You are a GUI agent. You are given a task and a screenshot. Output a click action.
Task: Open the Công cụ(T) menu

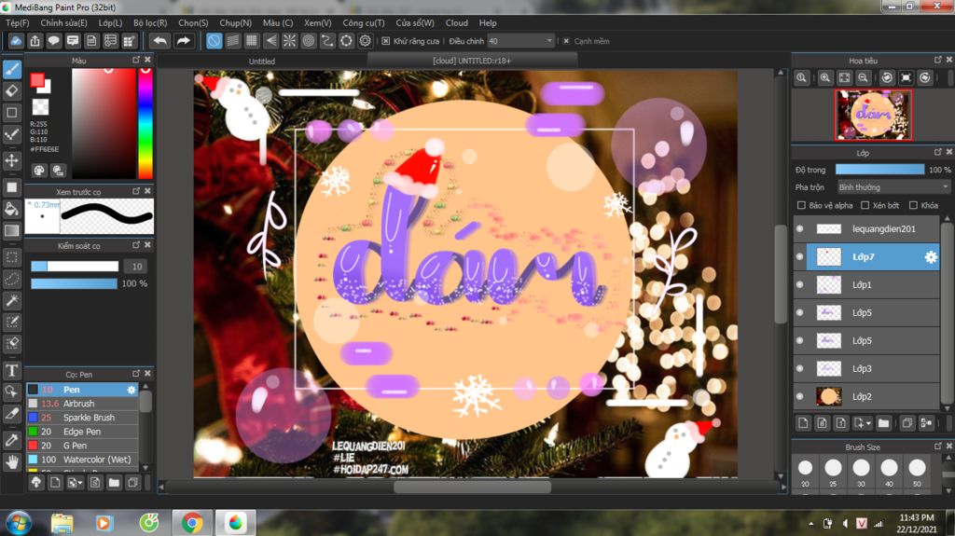point(364,22)
